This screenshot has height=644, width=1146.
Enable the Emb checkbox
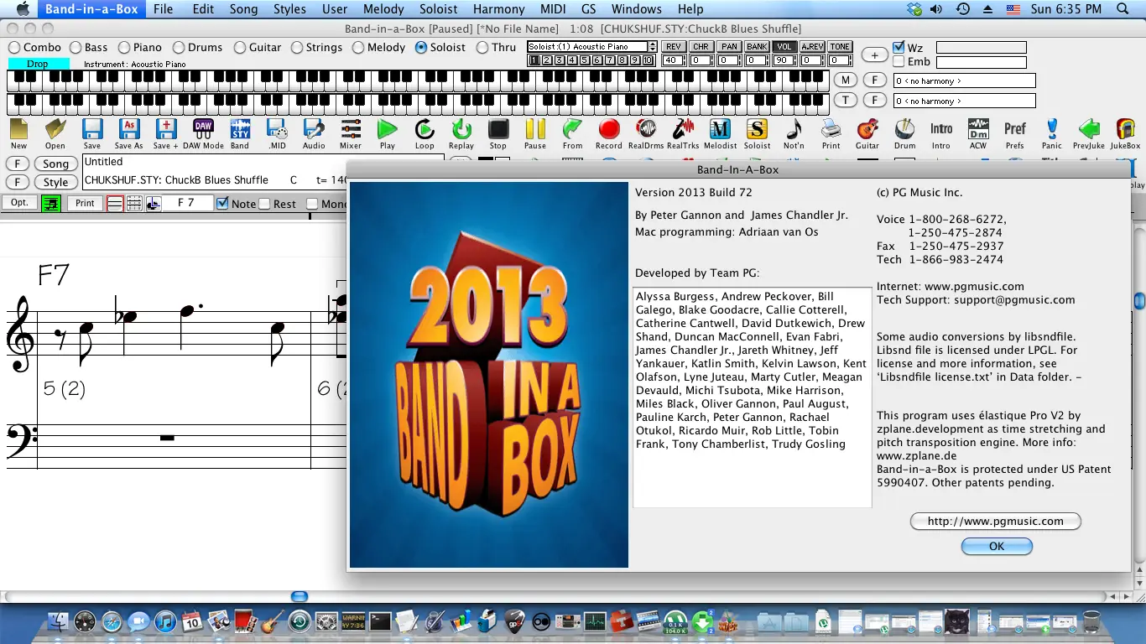click(899, 62)
